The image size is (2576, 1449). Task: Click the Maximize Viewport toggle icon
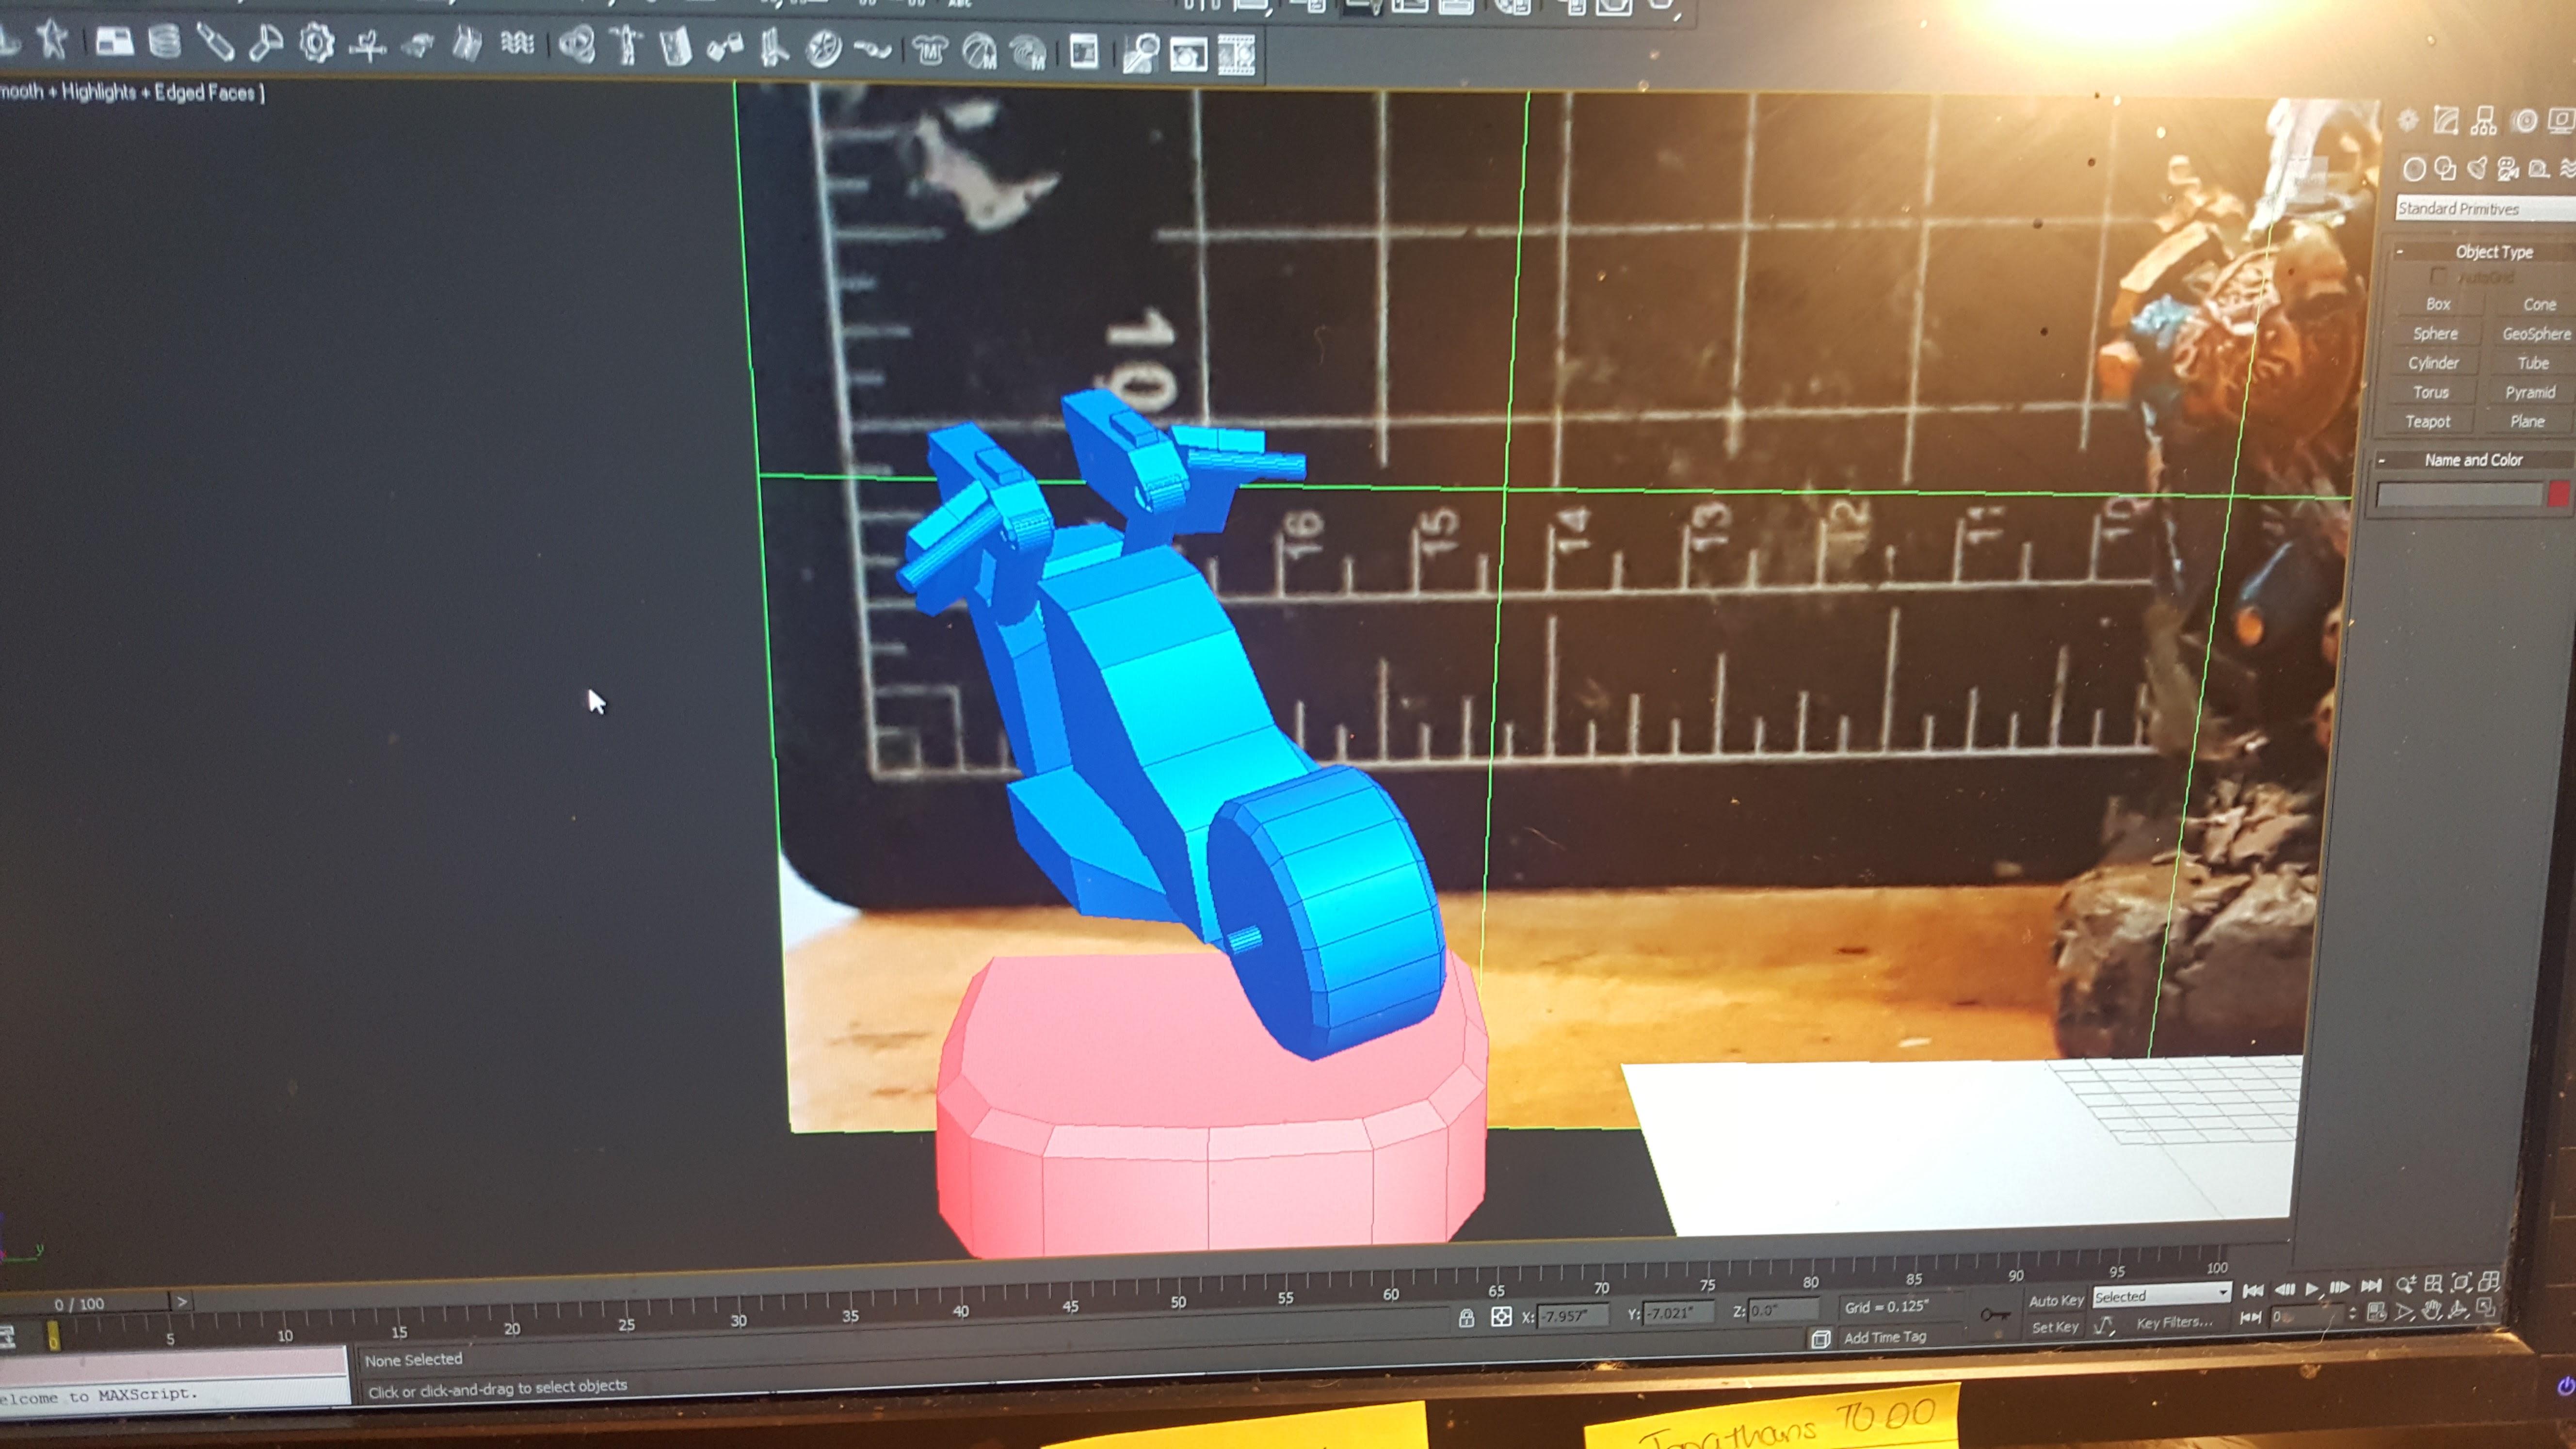tap(2485, 1309)
